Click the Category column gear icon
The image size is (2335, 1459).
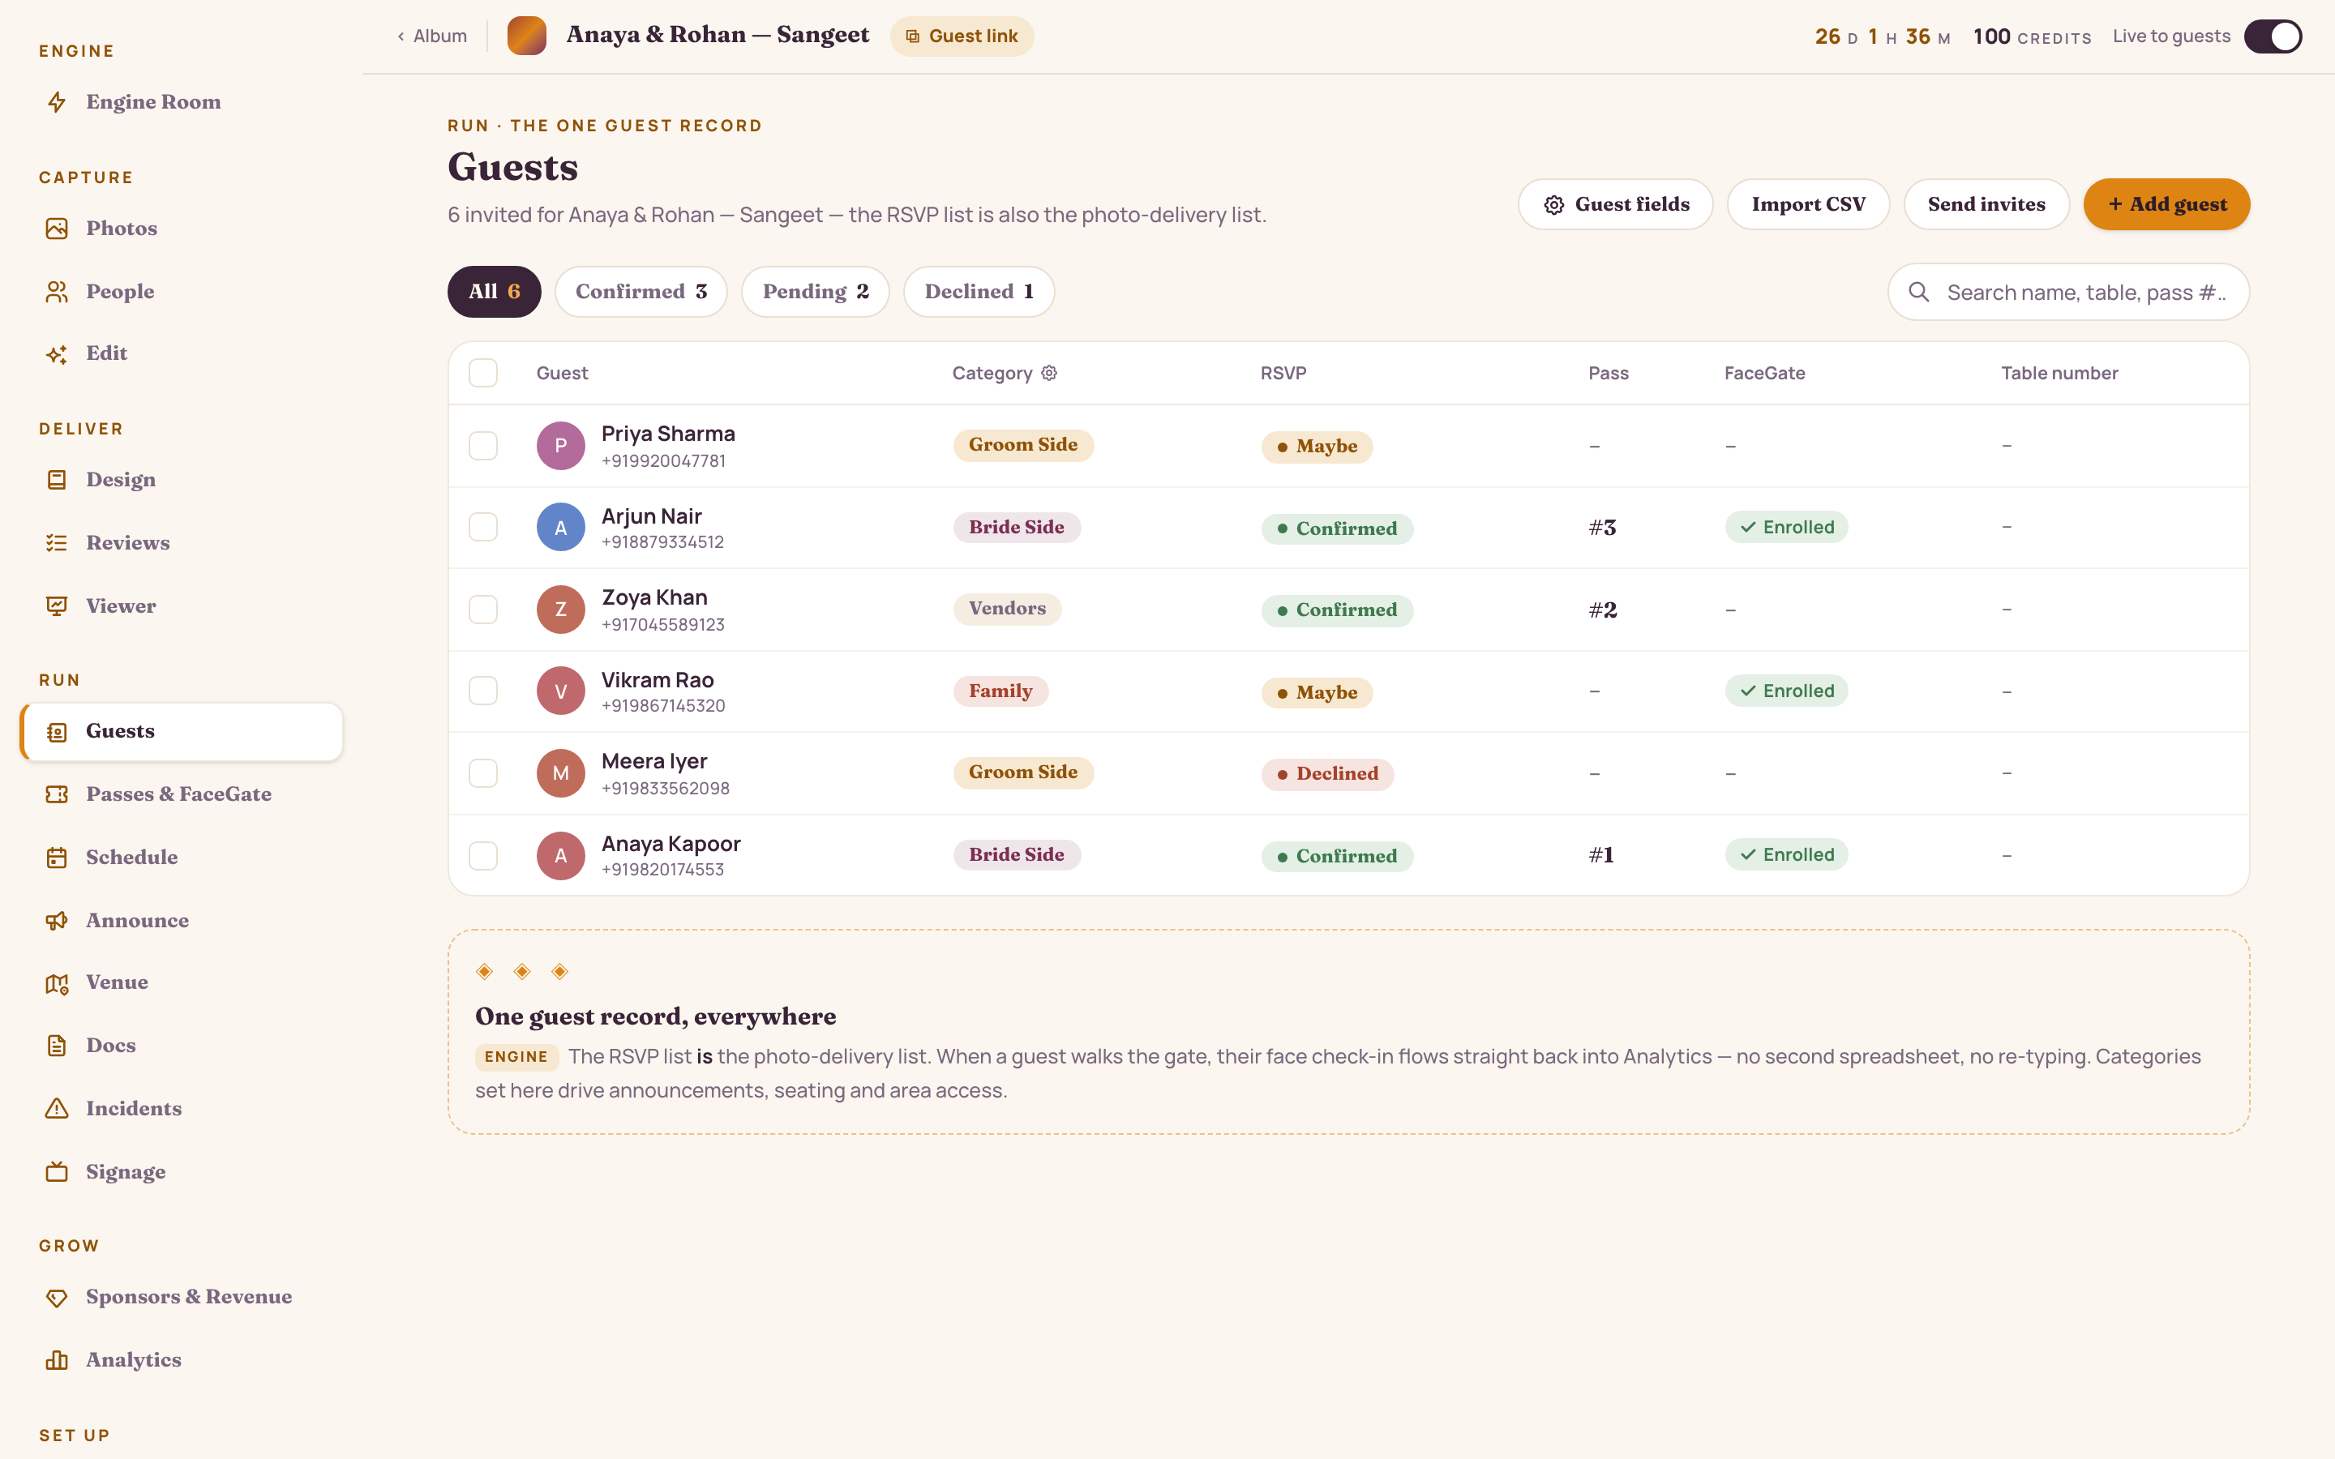pyautogui.click(x=1050, y=373)
